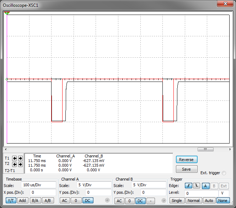Select Auto trigger mode
The image size is (236, 208).
tap(209, 201)
